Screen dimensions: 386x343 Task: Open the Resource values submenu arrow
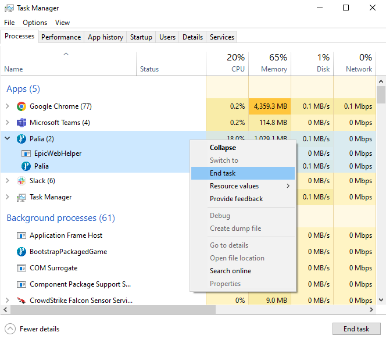[x=288, y=186]
